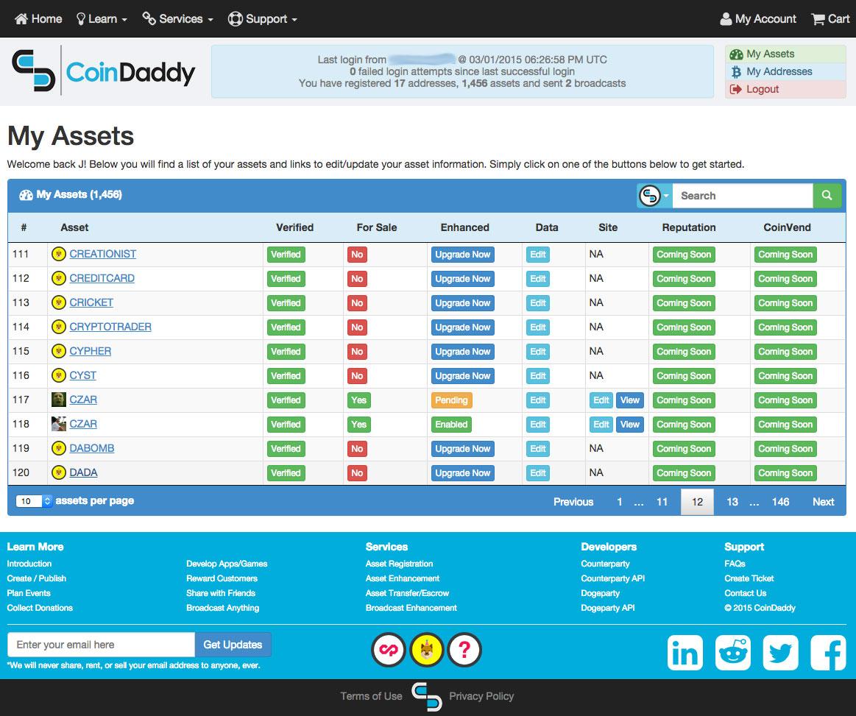Click the Pending badge for CZAR 117
This screenshot has height=716, width=856.
[451, 400]
